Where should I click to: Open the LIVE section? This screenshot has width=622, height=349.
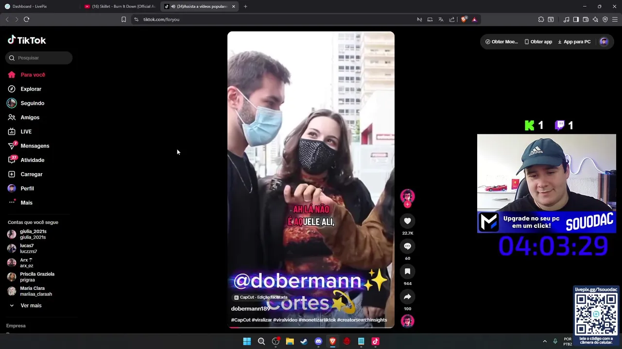pyautogui.click(x=20, y=132)
